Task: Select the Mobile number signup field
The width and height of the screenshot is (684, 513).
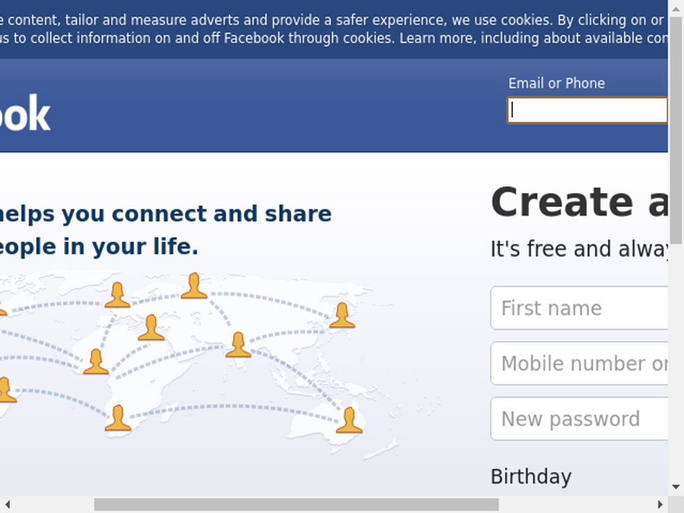Action: coord(579,363)
